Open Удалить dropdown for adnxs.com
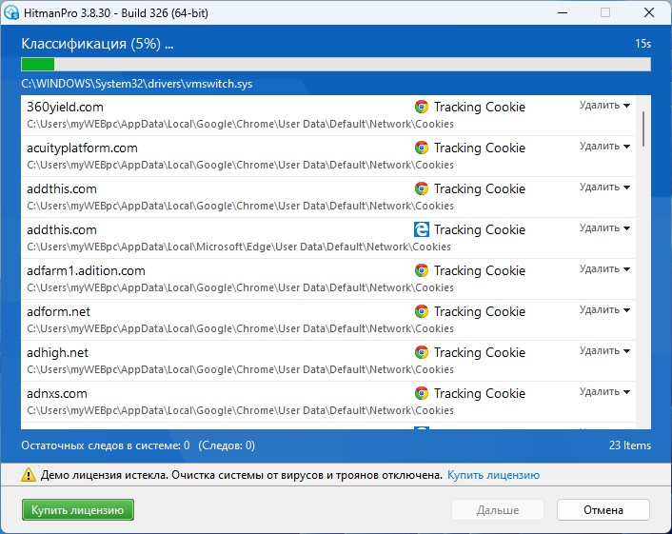 pyautogui.click(x=604, y=392)
